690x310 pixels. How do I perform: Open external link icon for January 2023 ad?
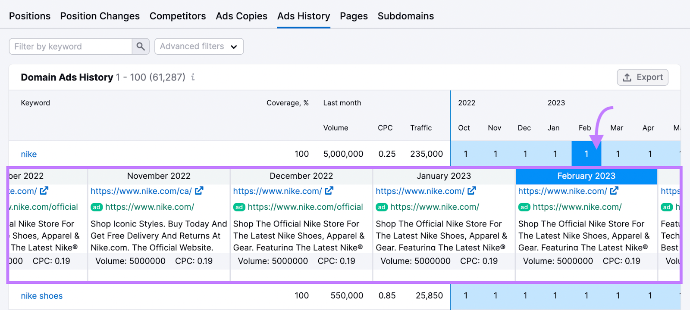(x=472, y=191)
